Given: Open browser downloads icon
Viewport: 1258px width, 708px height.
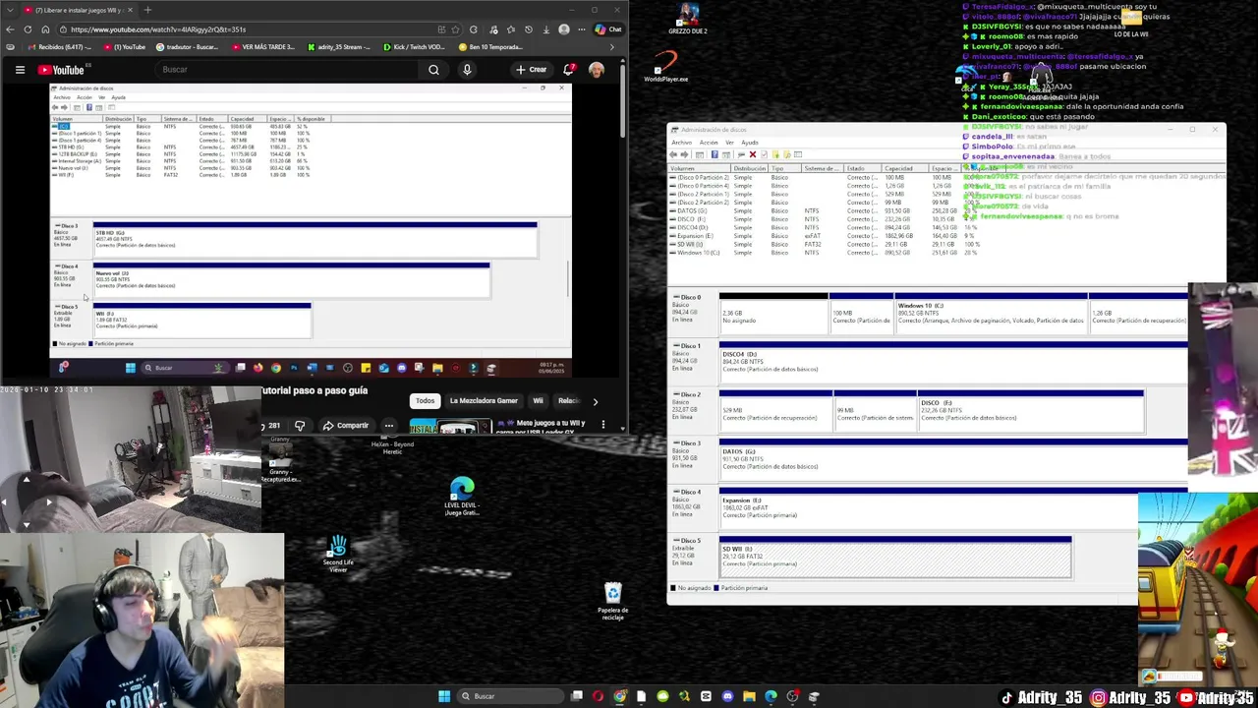Looking at the screenshot, I should pos(546,29).
